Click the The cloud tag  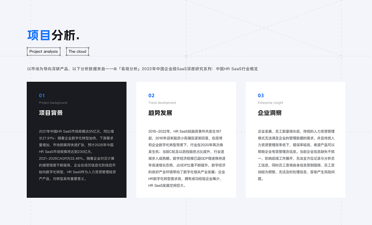(x=77, y=52)
